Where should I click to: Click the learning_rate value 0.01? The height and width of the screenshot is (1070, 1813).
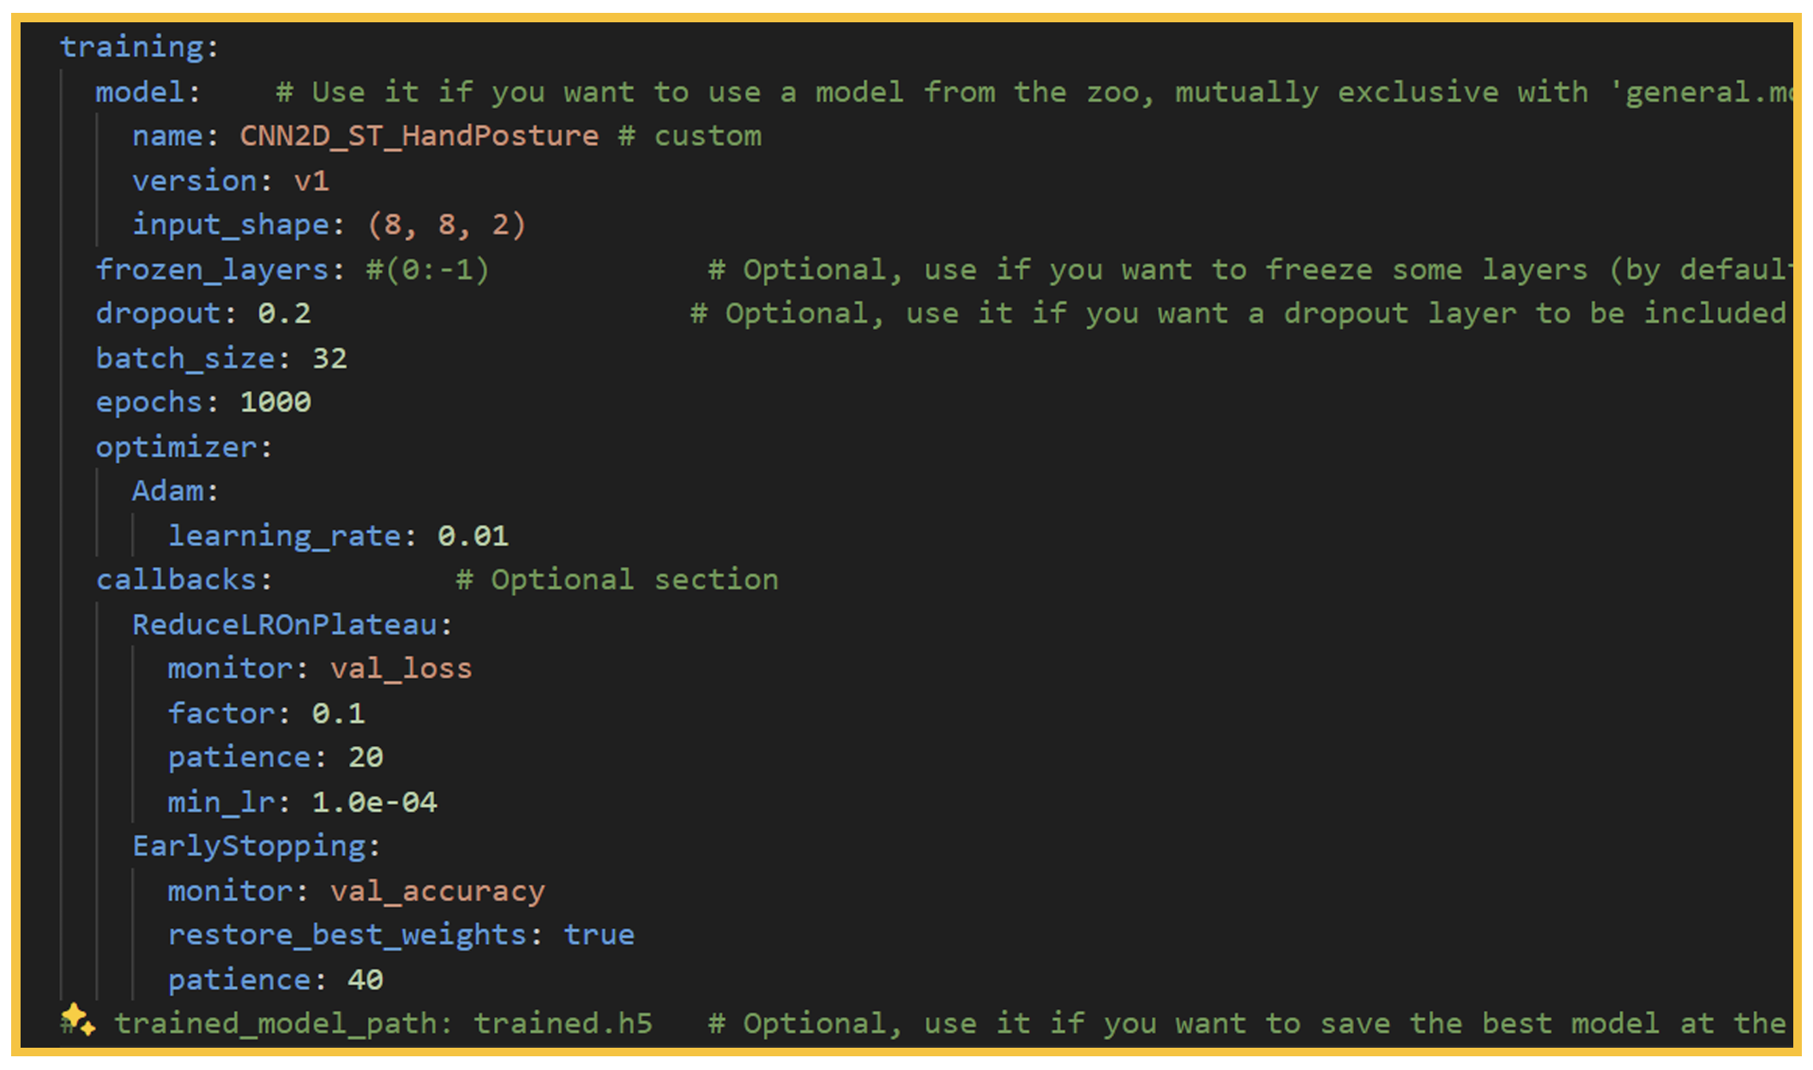point(473,536)
